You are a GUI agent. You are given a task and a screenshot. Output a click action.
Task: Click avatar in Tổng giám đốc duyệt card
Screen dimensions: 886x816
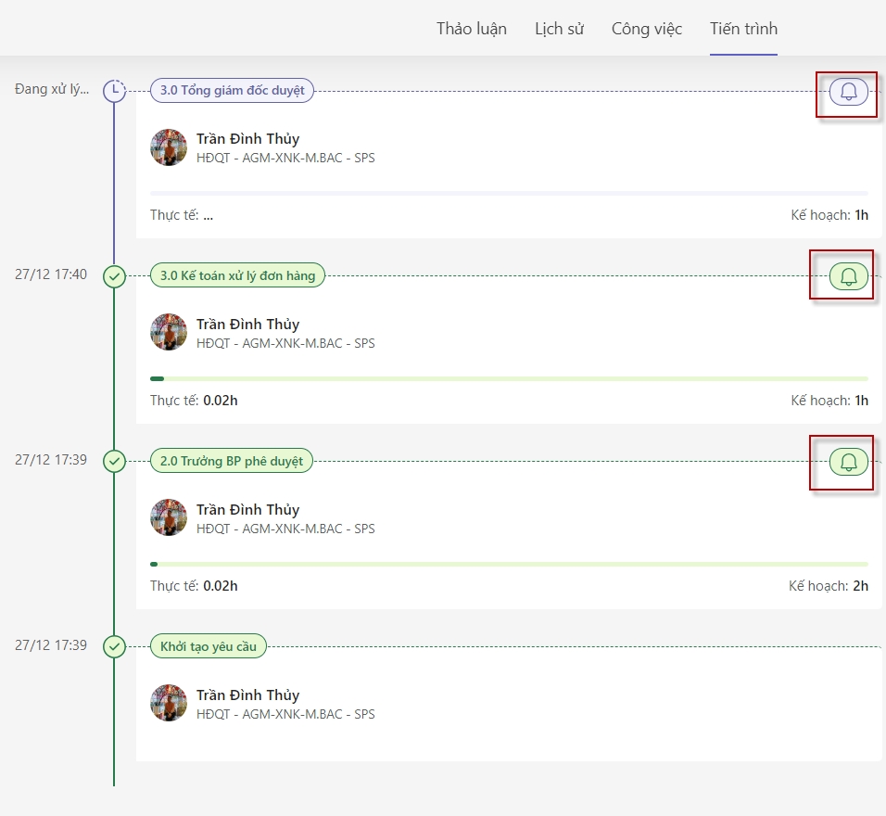[169, 147]
